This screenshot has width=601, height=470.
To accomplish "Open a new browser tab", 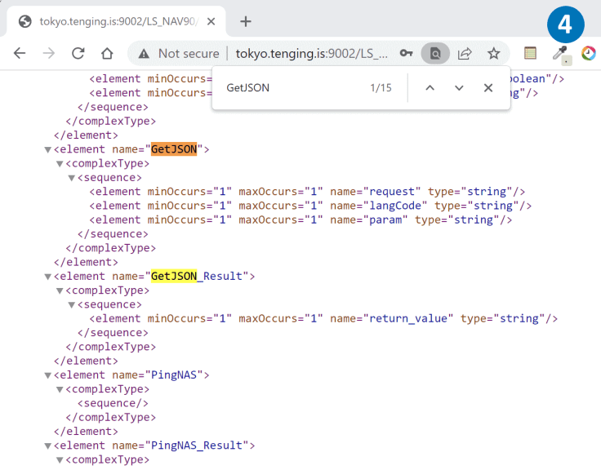I will coord(245,21).
